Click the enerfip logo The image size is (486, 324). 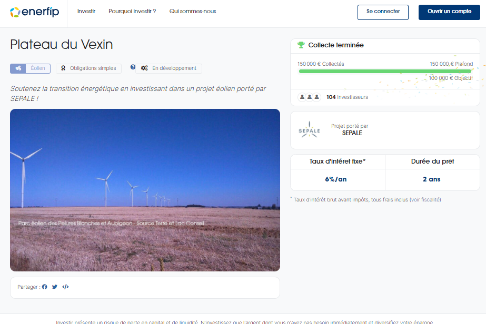pos(34,12)
